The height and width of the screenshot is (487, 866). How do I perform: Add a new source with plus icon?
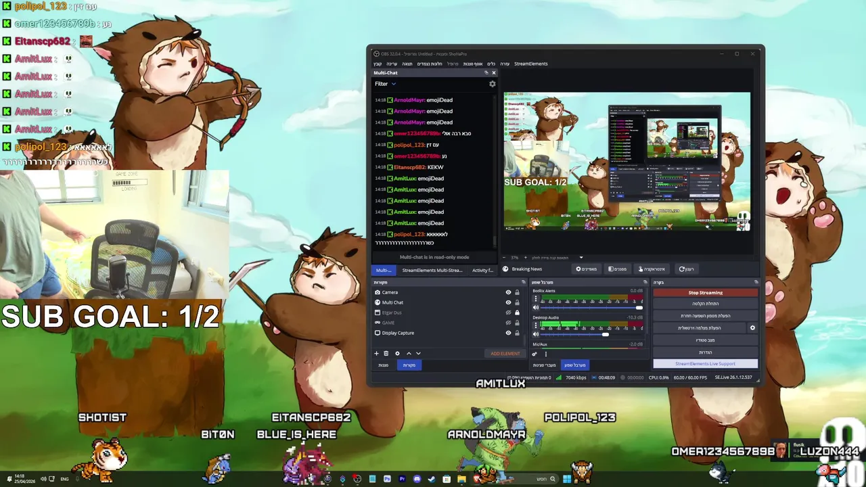coord(377,353)
